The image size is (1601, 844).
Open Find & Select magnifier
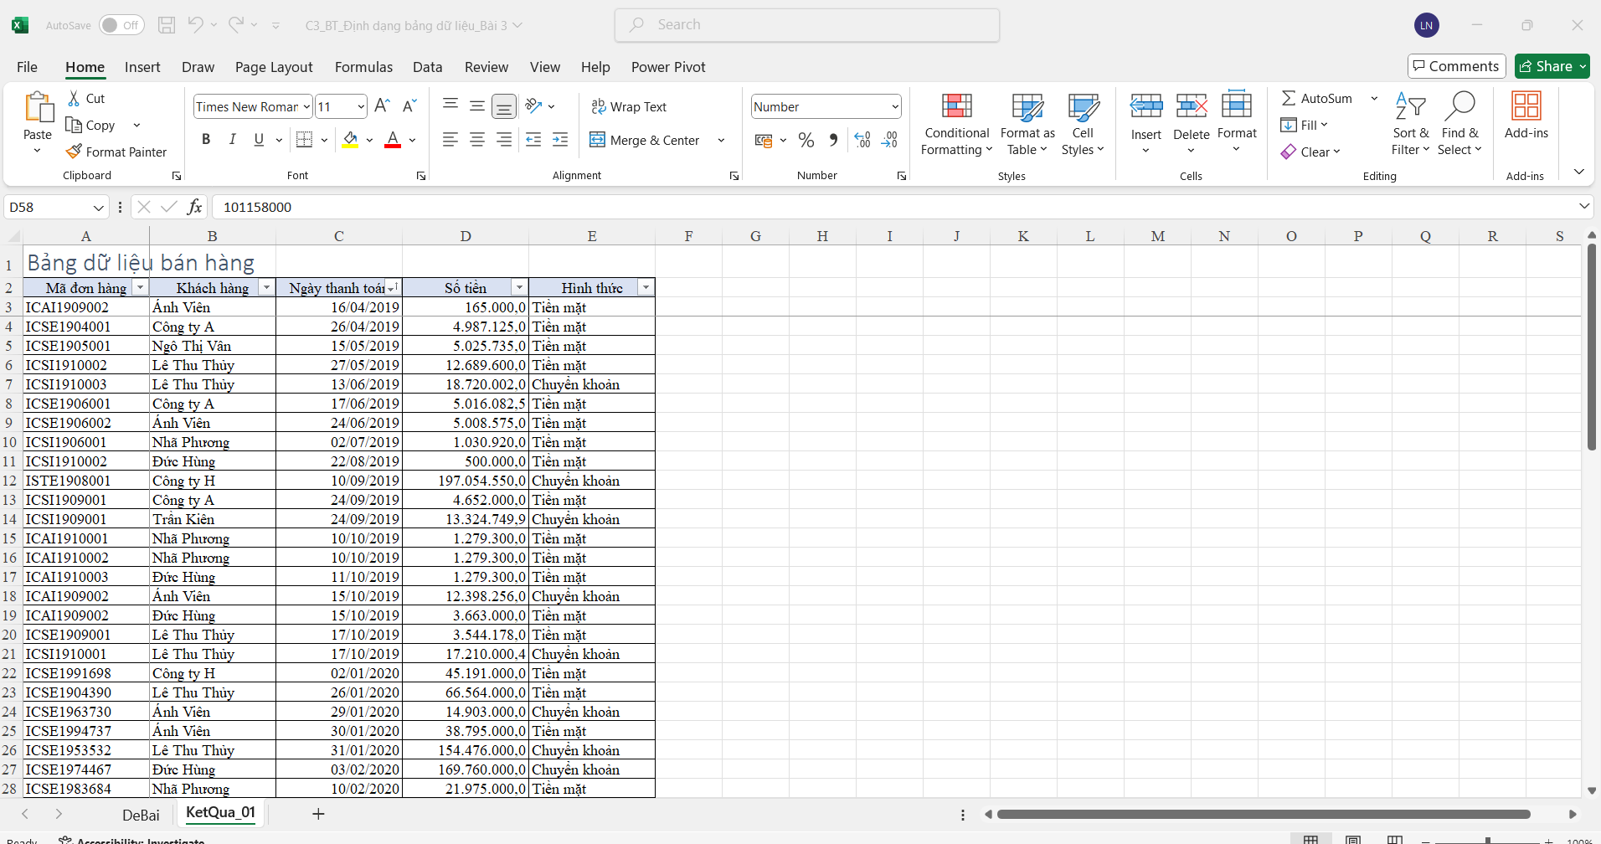(1459, 106)
